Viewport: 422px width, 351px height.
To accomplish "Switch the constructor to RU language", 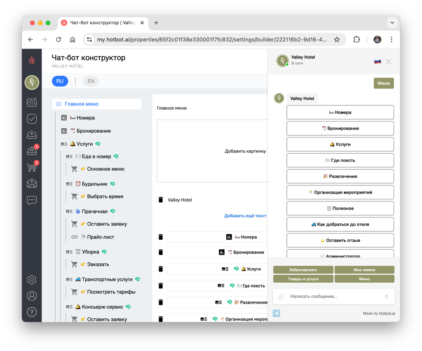I will point(60,81).
